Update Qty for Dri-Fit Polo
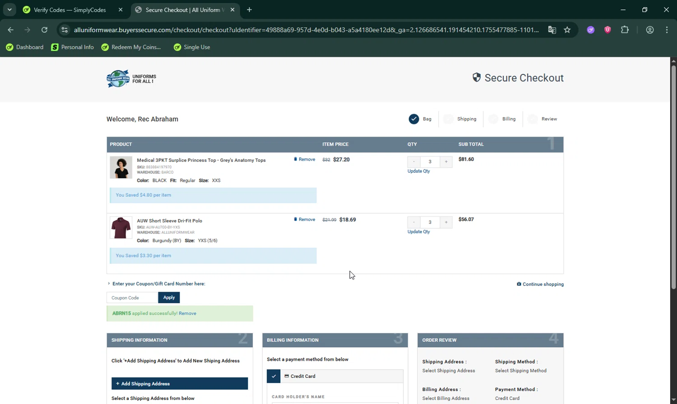This screenshot has width=677, height=404. (419, 232)
